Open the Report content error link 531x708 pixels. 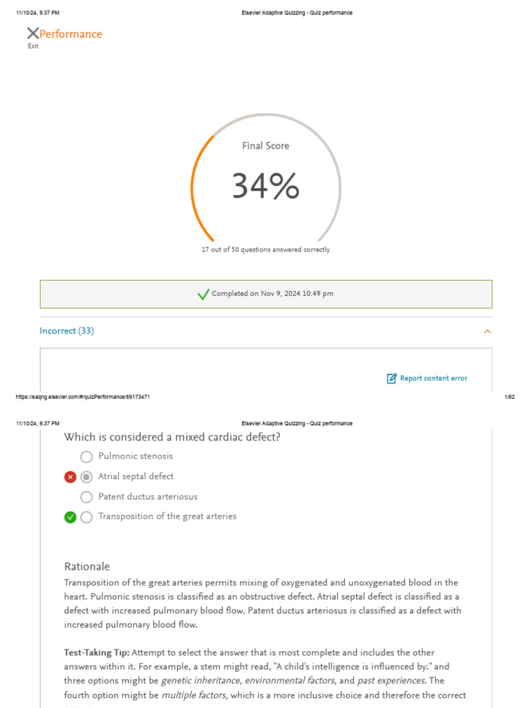point(434,378)
